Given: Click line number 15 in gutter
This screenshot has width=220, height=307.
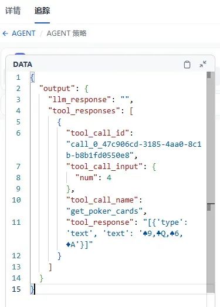Looking at the screenshot, I should 16,289.
